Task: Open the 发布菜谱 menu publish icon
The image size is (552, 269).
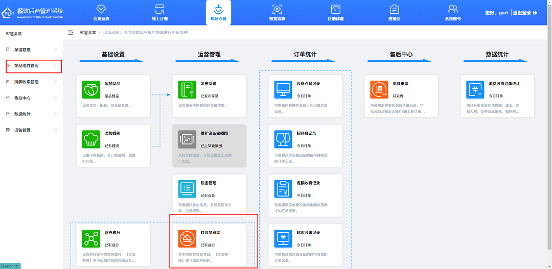Action: click(x=187, y=89)
